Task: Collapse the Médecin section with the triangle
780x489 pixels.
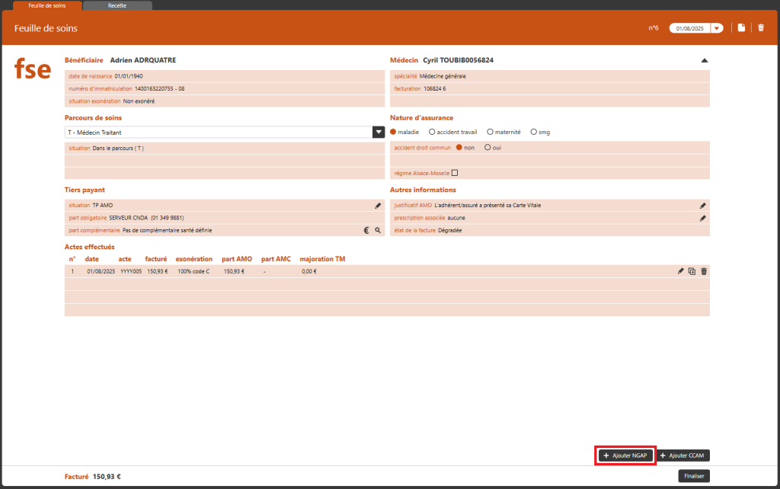Action: pos(704,60)
